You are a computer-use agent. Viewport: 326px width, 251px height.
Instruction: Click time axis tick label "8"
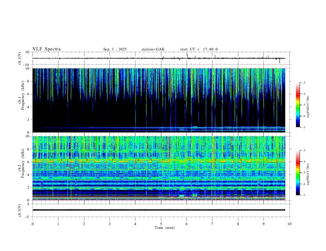tap(238, 224)
